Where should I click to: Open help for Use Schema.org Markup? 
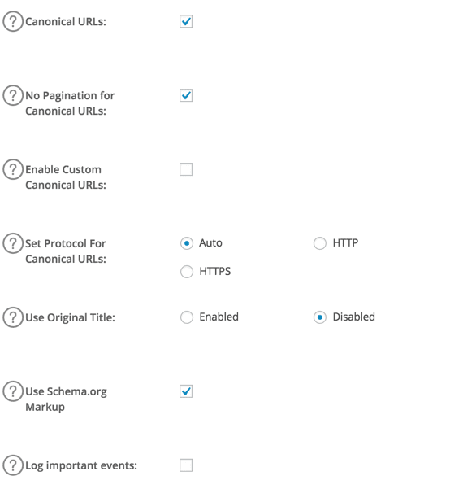(x=13, y=391)
